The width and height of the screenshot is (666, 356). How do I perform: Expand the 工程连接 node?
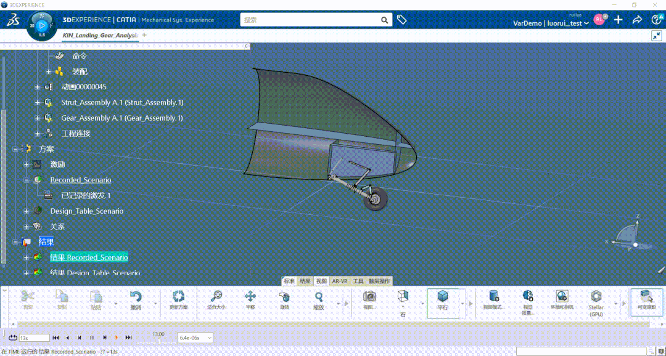[38, 134]
